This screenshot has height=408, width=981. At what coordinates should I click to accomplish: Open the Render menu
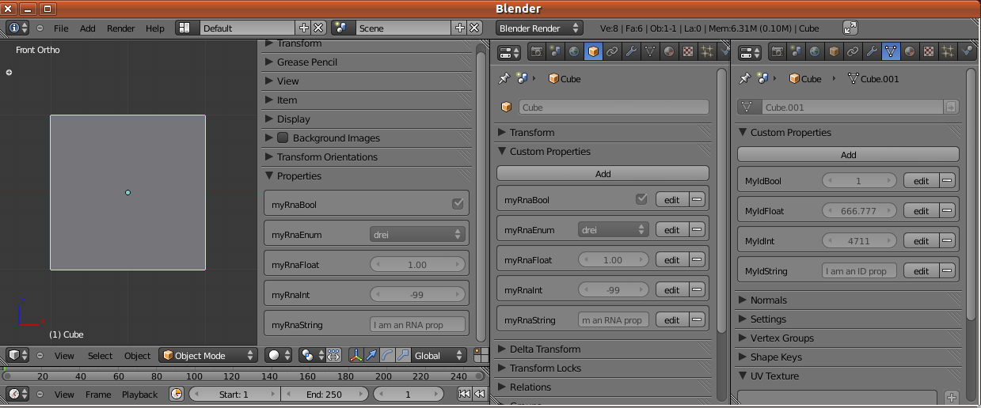coord(120,28)
